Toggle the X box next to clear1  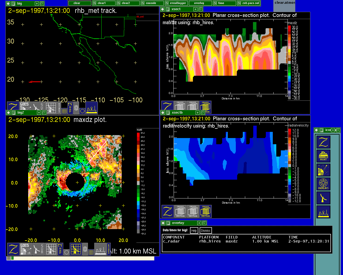coord(95,3)
